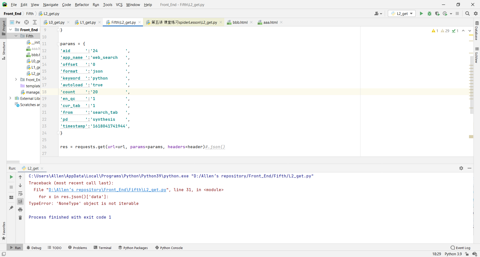Start debugging using the bug icon

point(429,13)
